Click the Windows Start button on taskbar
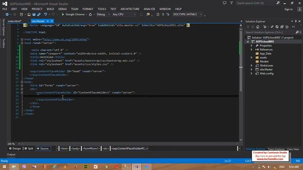Viewport: 303px width, 170px height. click(x=4, y=167)
